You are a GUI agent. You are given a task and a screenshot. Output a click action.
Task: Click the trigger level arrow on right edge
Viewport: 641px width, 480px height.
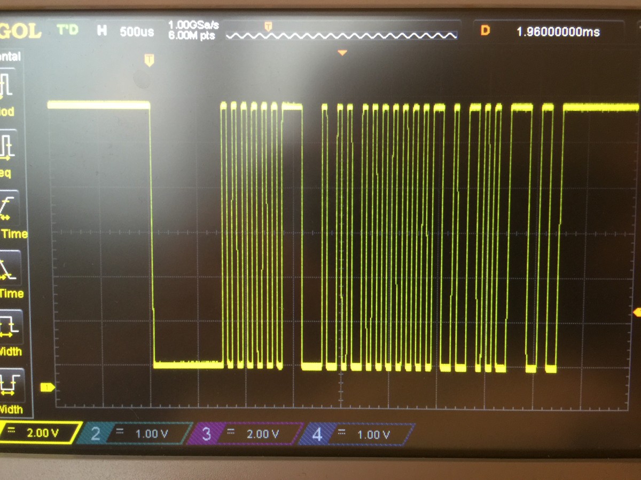coord(636,313)
